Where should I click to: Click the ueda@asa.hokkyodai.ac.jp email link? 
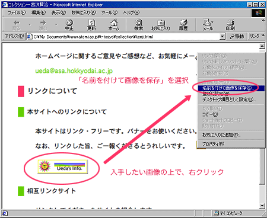(x=74, y=70)
